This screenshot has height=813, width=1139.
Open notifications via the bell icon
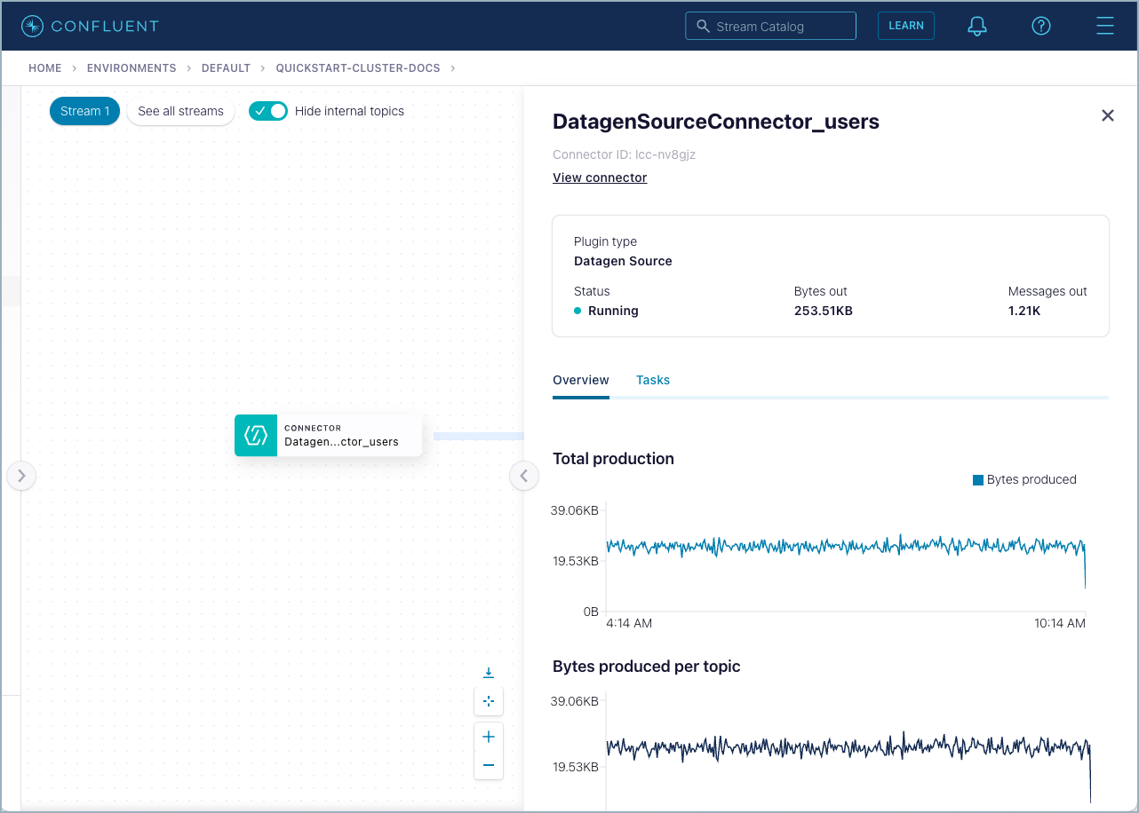pyautogui.click(x=977, y=26)
